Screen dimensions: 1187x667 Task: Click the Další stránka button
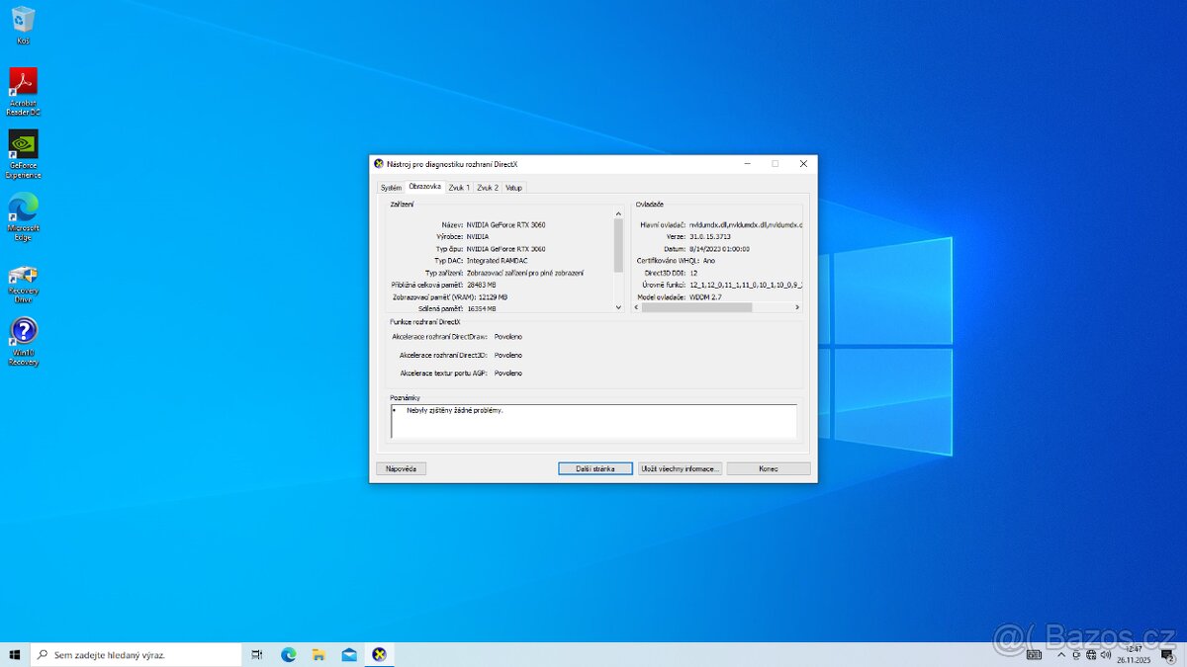pyautogui.click(x=594, y=467)
